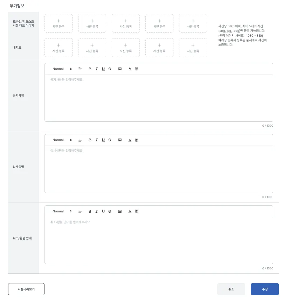Image resolution: width=288 pixels, height=303 pixels.
Task: Apply strikethrough in the 상세설명 editor
Action: pyautogui.click(x=110, y=140)
